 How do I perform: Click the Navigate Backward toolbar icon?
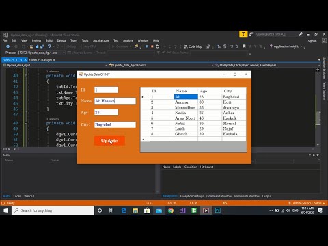(x=8, y=46)
